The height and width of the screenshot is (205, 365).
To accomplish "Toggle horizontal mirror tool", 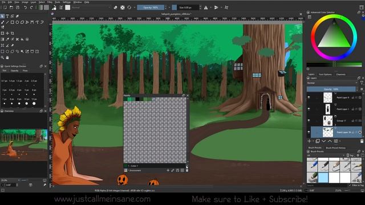I will click(x=206, y=7).
